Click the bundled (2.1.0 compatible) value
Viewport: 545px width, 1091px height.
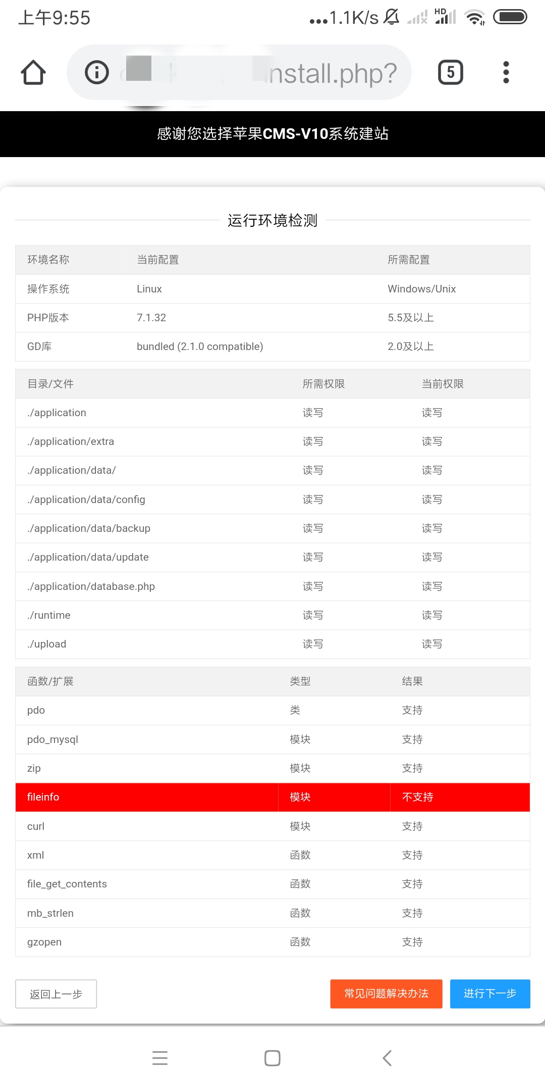coord(200,346)
